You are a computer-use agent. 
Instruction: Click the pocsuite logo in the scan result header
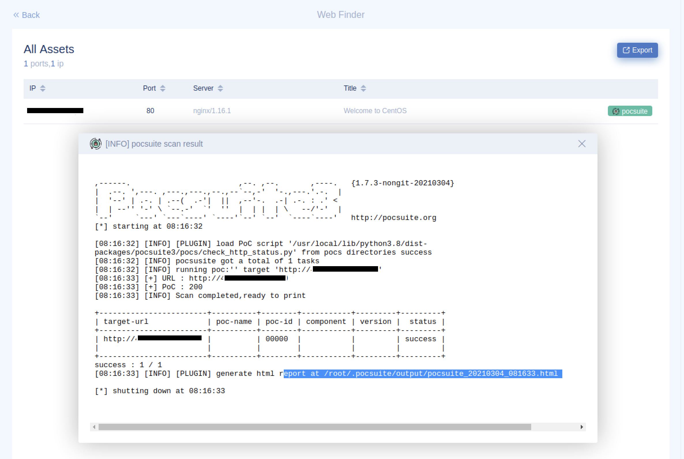[x=95, y=144]
